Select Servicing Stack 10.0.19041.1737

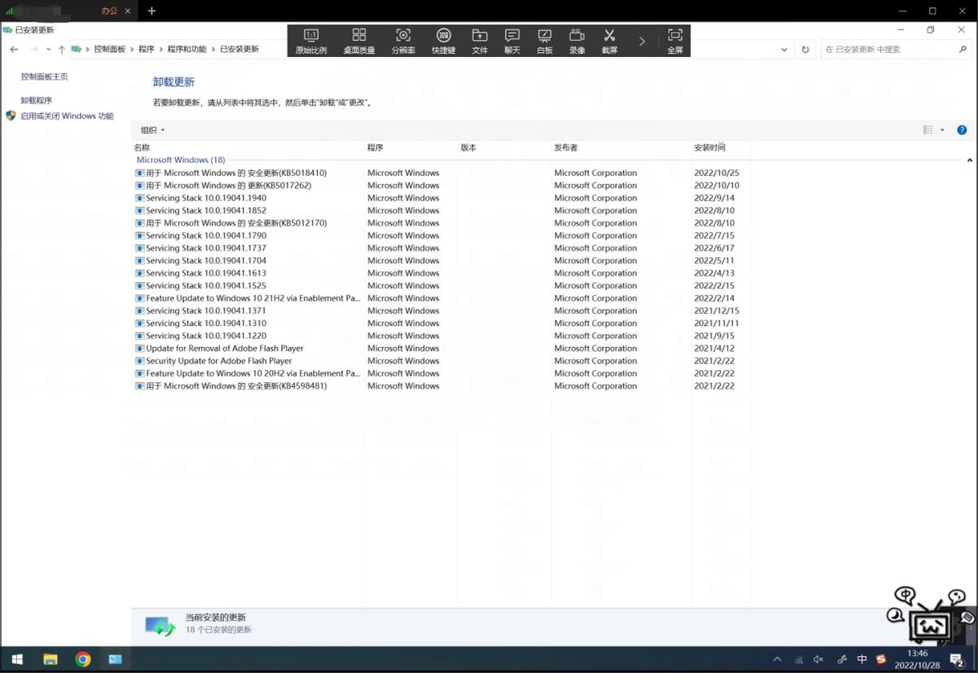pos(441,248)
